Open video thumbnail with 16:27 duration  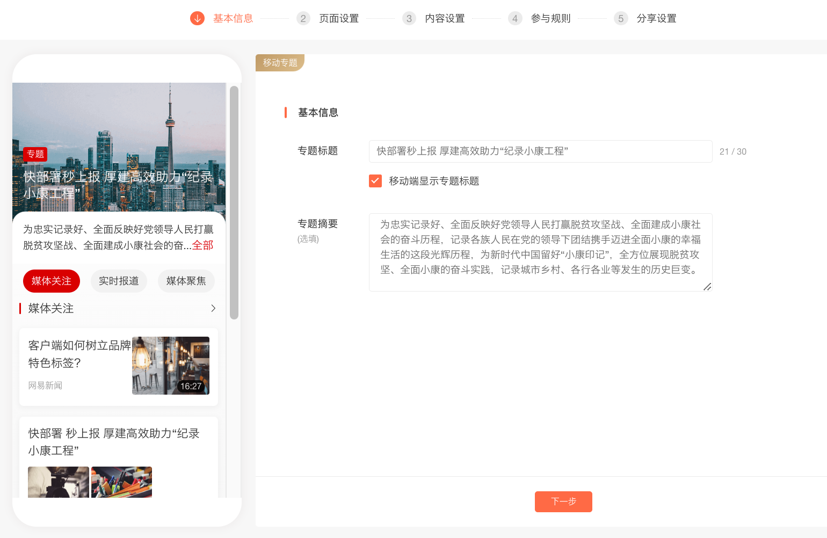171,366
